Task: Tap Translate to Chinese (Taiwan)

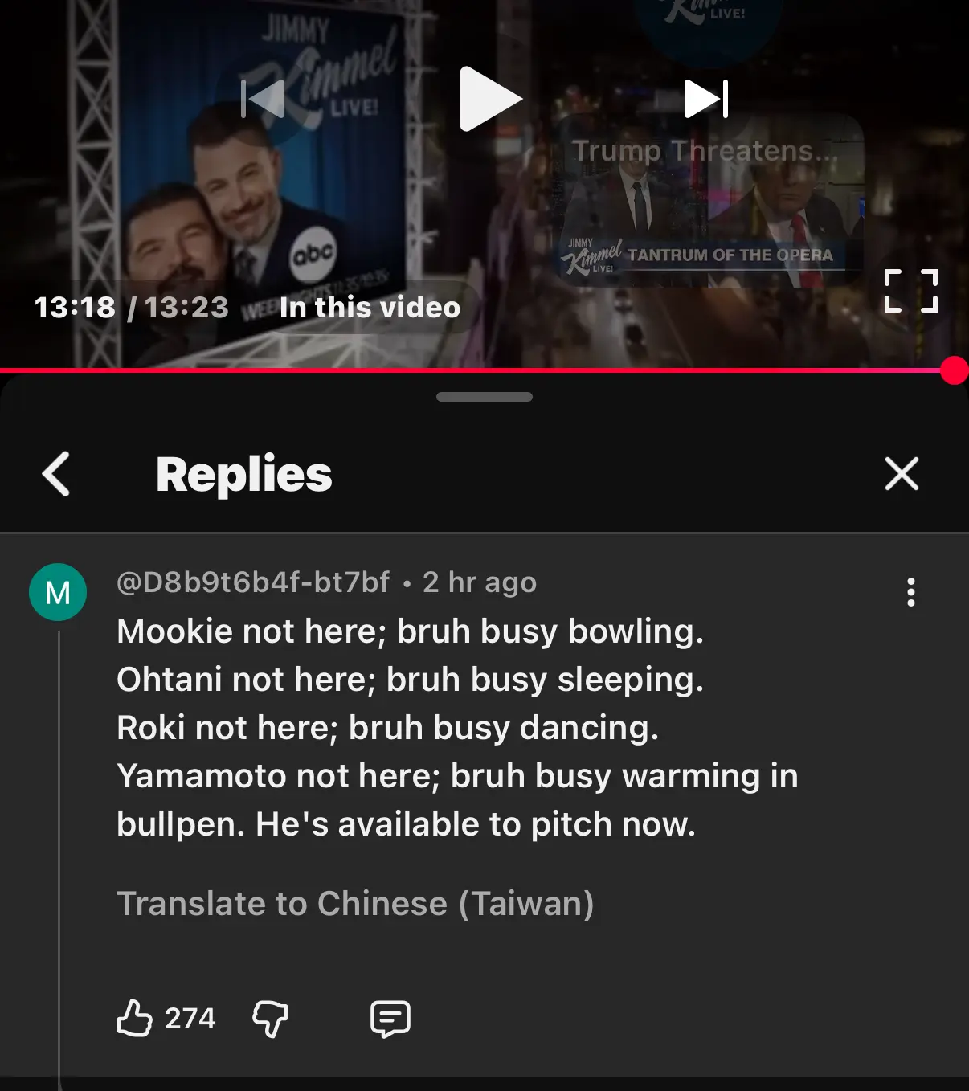Action: coord(355,904)
